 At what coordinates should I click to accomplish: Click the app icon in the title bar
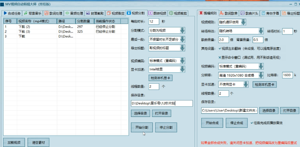(2, 4)
